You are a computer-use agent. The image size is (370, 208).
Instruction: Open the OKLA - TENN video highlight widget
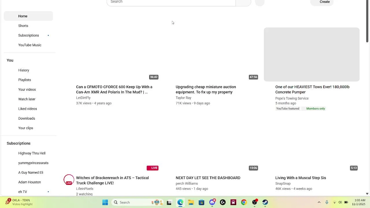coord(18,202)
